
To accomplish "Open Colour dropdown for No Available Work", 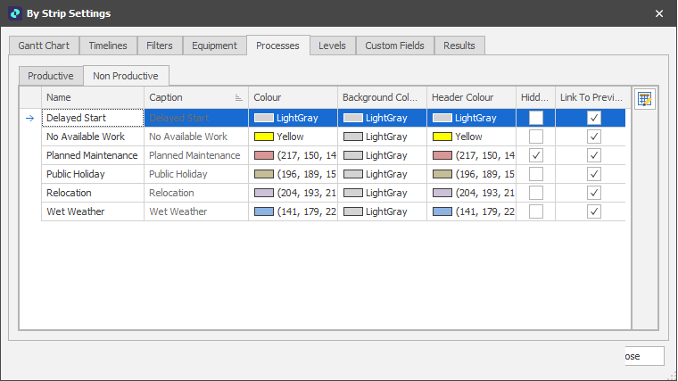I will (x=293, y=137).
